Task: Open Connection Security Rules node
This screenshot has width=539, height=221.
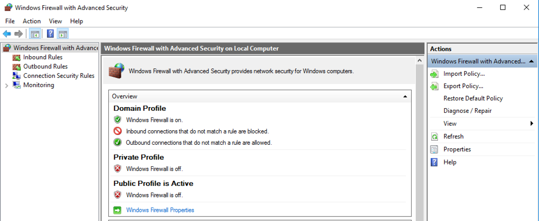Action: click(x=58, y=76)
